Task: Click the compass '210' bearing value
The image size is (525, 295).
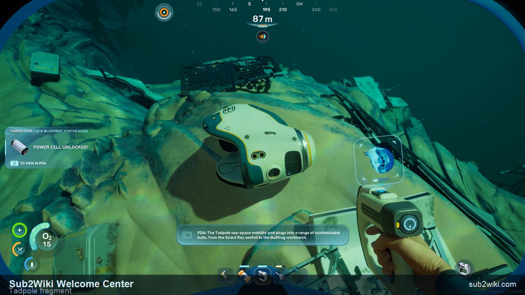Action: tap(283, 9)
